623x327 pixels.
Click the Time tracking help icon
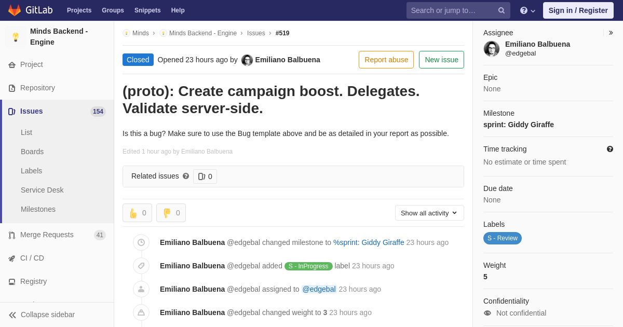pyautogui.click(x=610, y=149)
